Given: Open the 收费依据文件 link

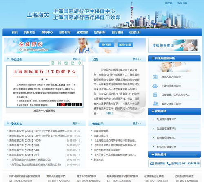Looking at the screenshot, I should click(x=101, y=136).
